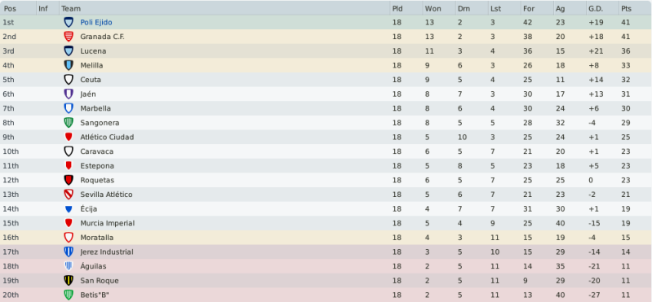Select the Atlético Ciudad team name
Image resolution: width=652 pixels, height=302 pixels.
pos(107,137)
